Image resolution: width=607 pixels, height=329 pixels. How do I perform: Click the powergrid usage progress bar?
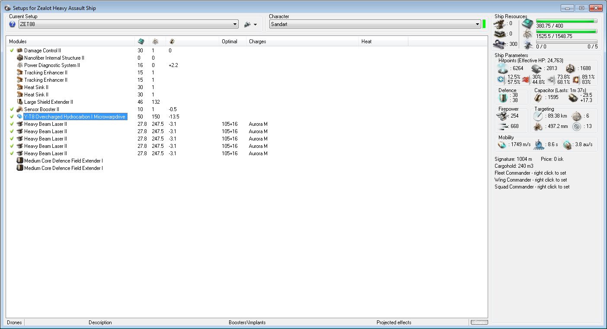567,31
